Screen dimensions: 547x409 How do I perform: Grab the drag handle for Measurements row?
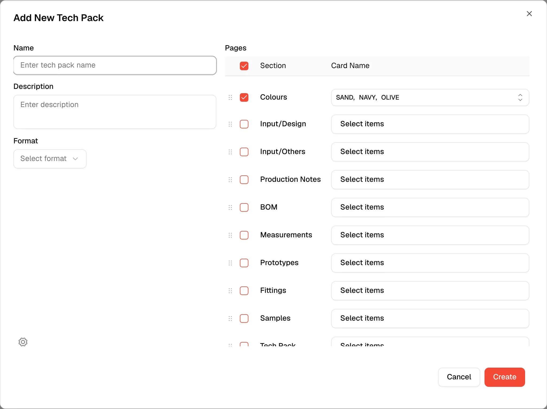coord(230,235)
